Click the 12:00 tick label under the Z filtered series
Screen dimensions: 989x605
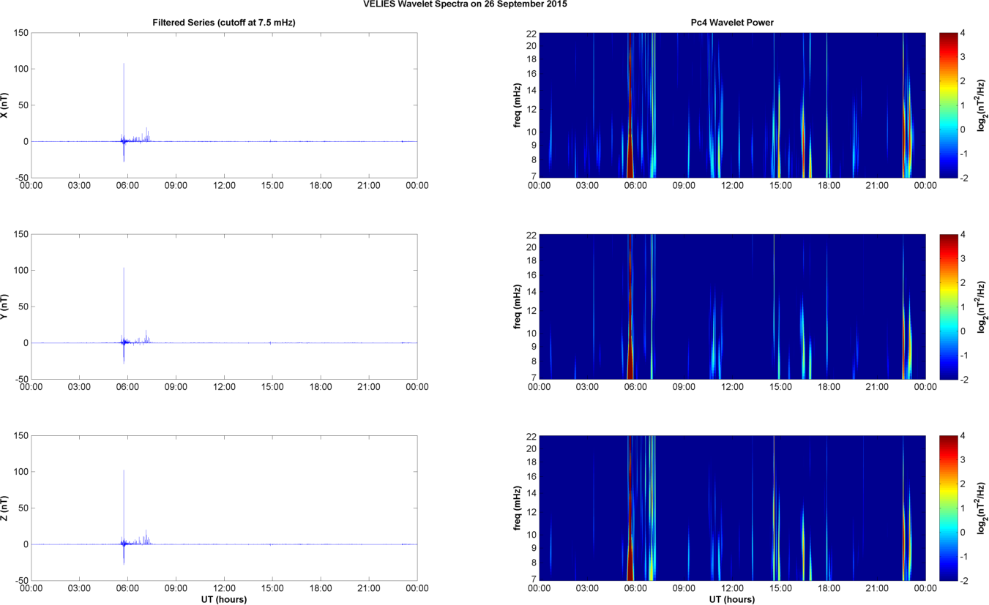[x=224, y=588]
